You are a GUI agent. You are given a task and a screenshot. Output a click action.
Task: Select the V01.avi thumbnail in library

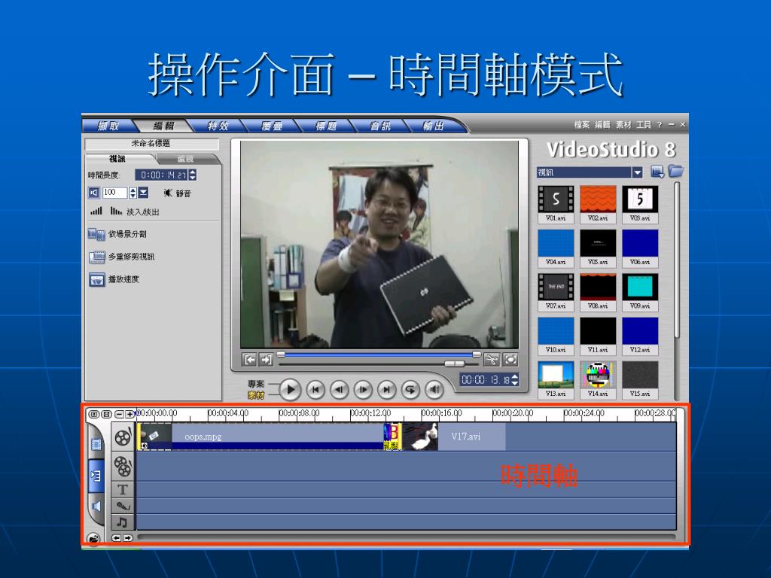556,203
